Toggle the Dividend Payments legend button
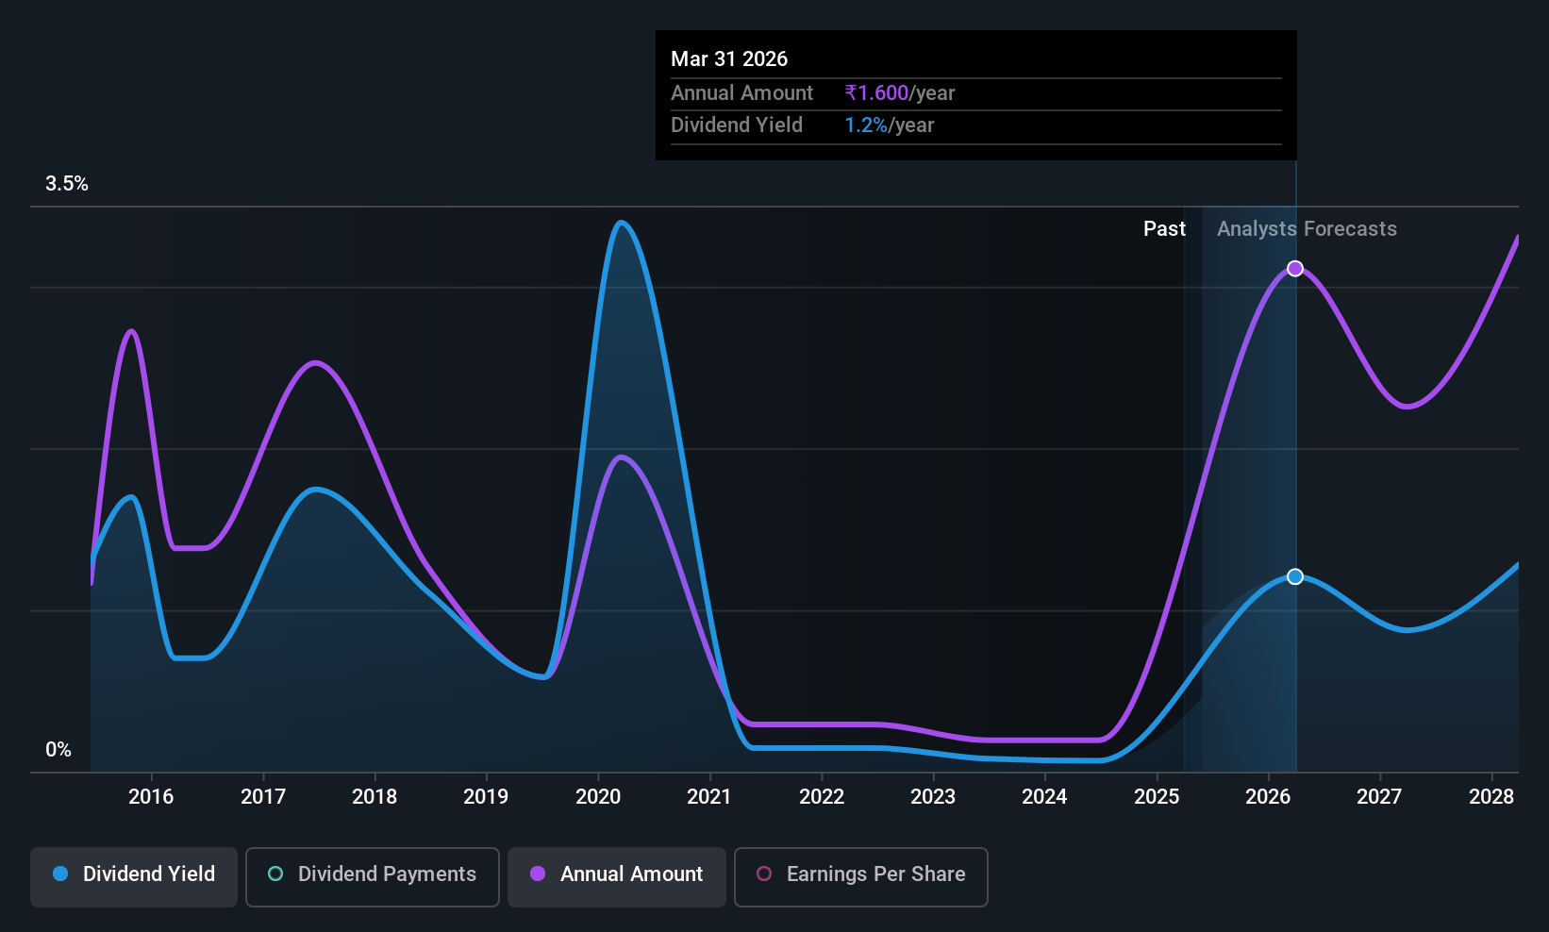 [x=373, y=876]
